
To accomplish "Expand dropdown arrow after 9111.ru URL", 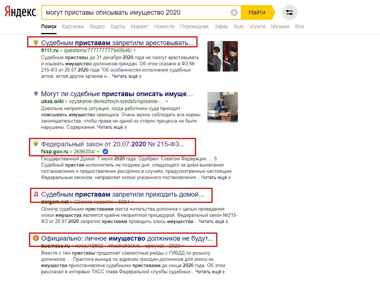I will 134,51.
